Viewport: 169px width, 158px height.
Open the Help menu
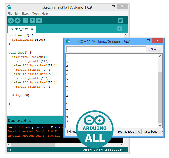[x=45, y=14]
